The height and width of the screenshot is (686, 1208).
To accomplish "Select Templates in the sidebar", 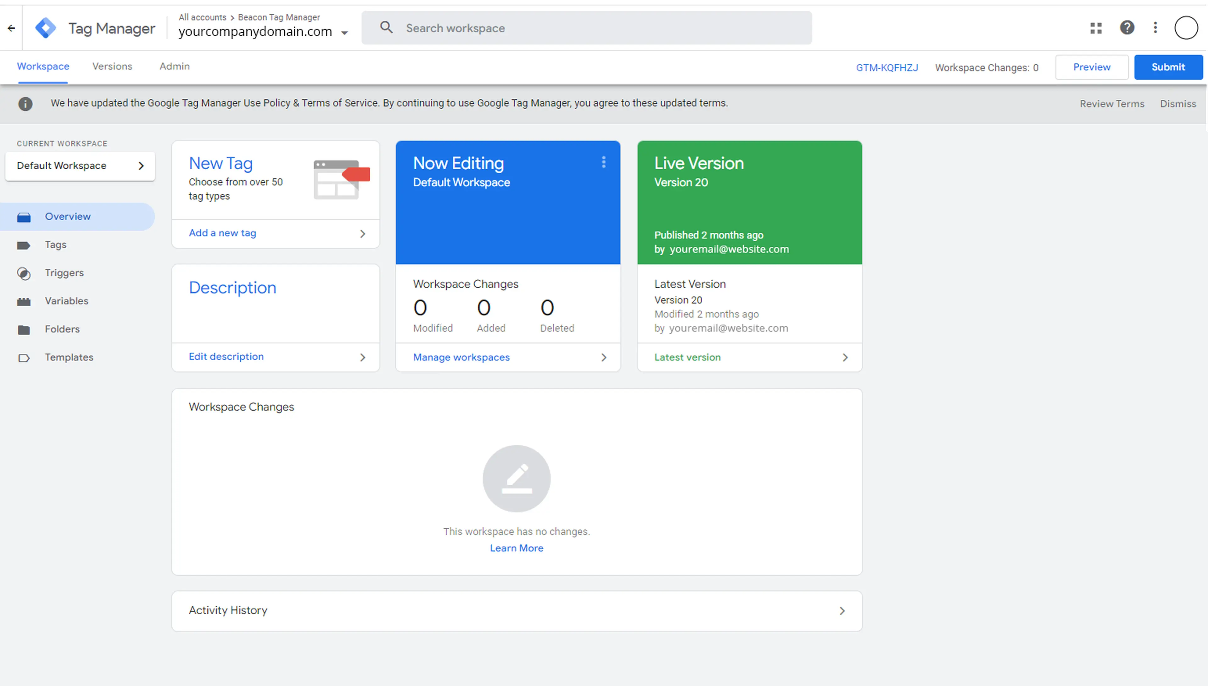I will pos(77,358).
